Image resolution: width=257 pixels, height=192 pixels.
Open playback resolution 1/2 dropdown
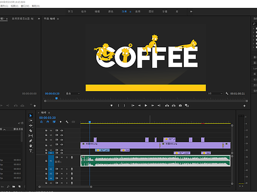[215, 94]
